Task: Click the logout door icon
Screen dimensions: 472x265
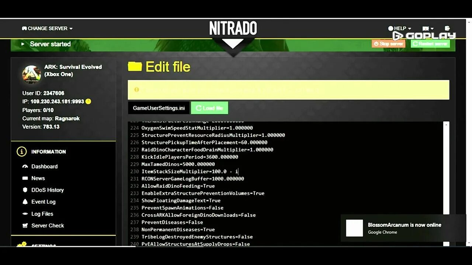Action: [447, 28]
